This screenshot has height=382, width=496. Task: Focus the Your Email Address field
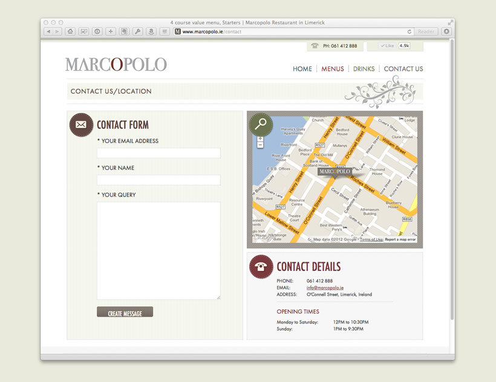tap(158, 153)
